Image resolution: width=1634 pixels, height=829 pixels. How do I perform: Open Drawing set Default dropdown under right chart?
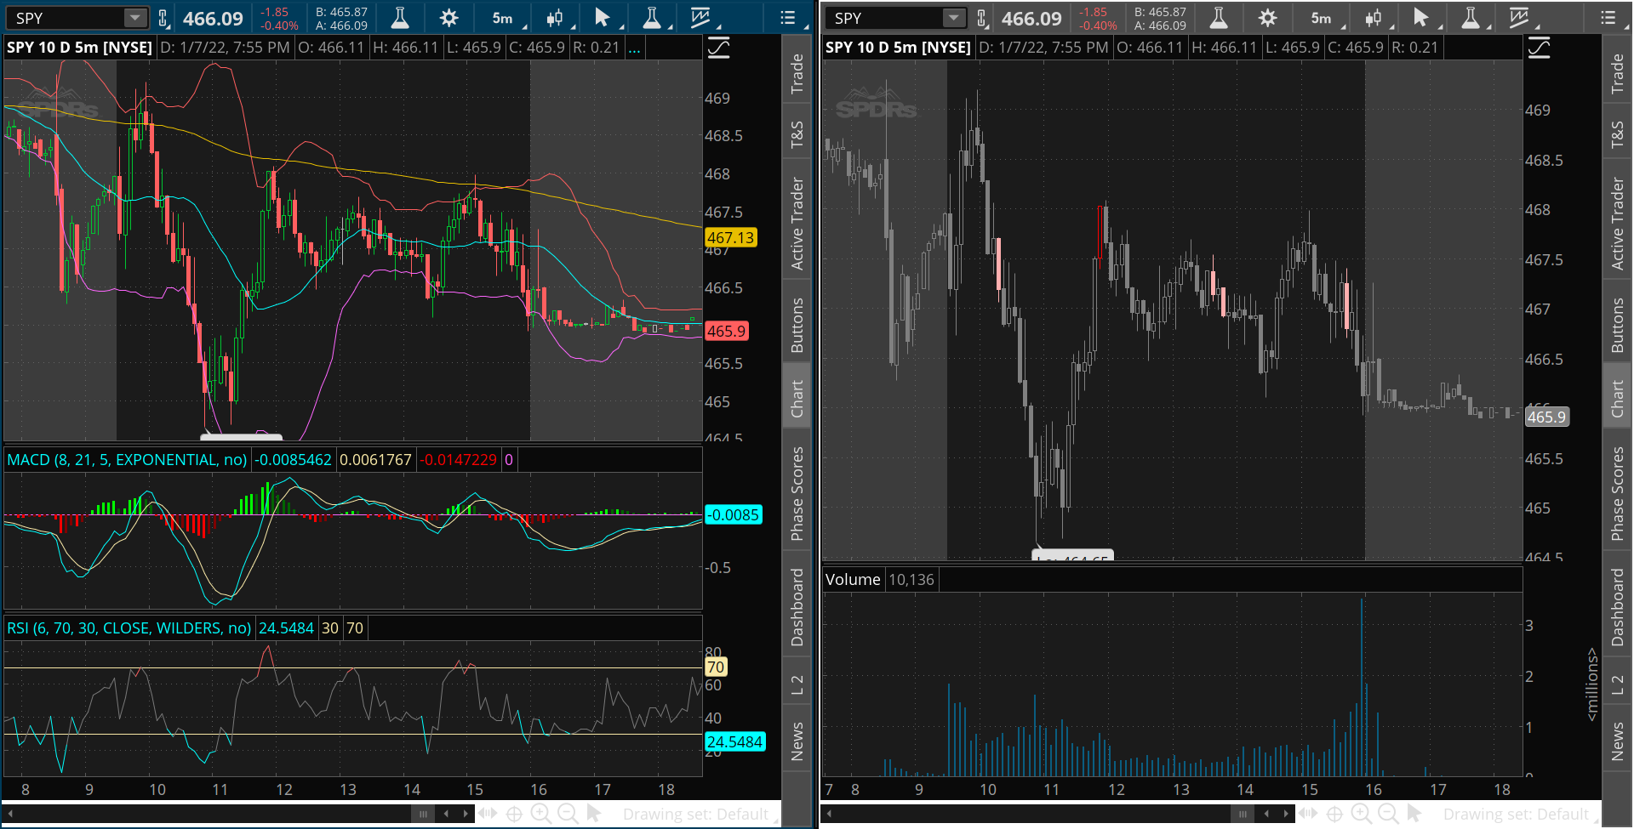[x=1521, y=814]
